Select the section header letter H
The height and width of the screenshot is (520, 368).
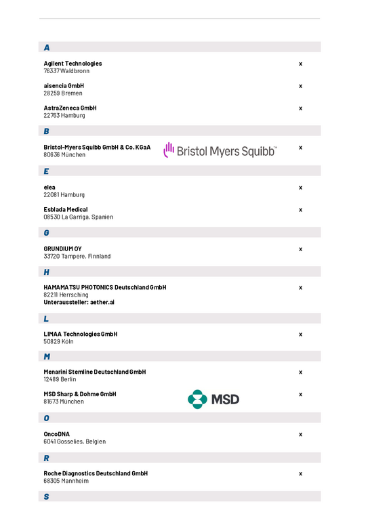(x=47, y=272)
